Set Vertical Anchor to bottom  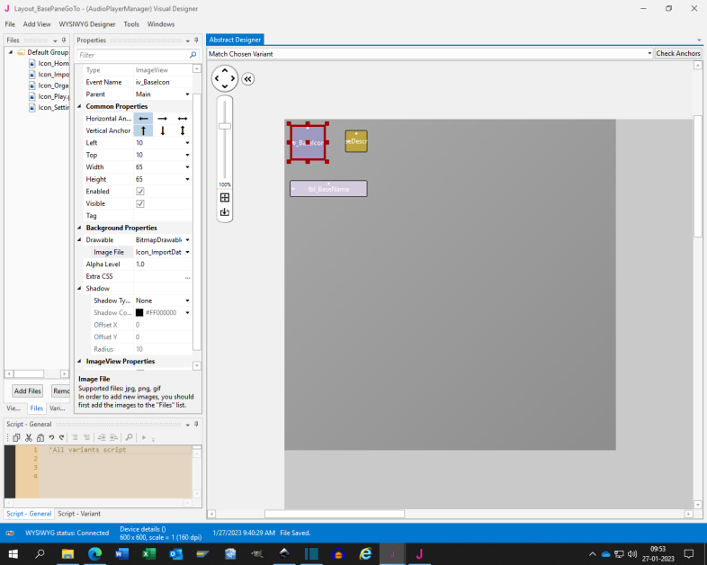[x=163, y=130]
